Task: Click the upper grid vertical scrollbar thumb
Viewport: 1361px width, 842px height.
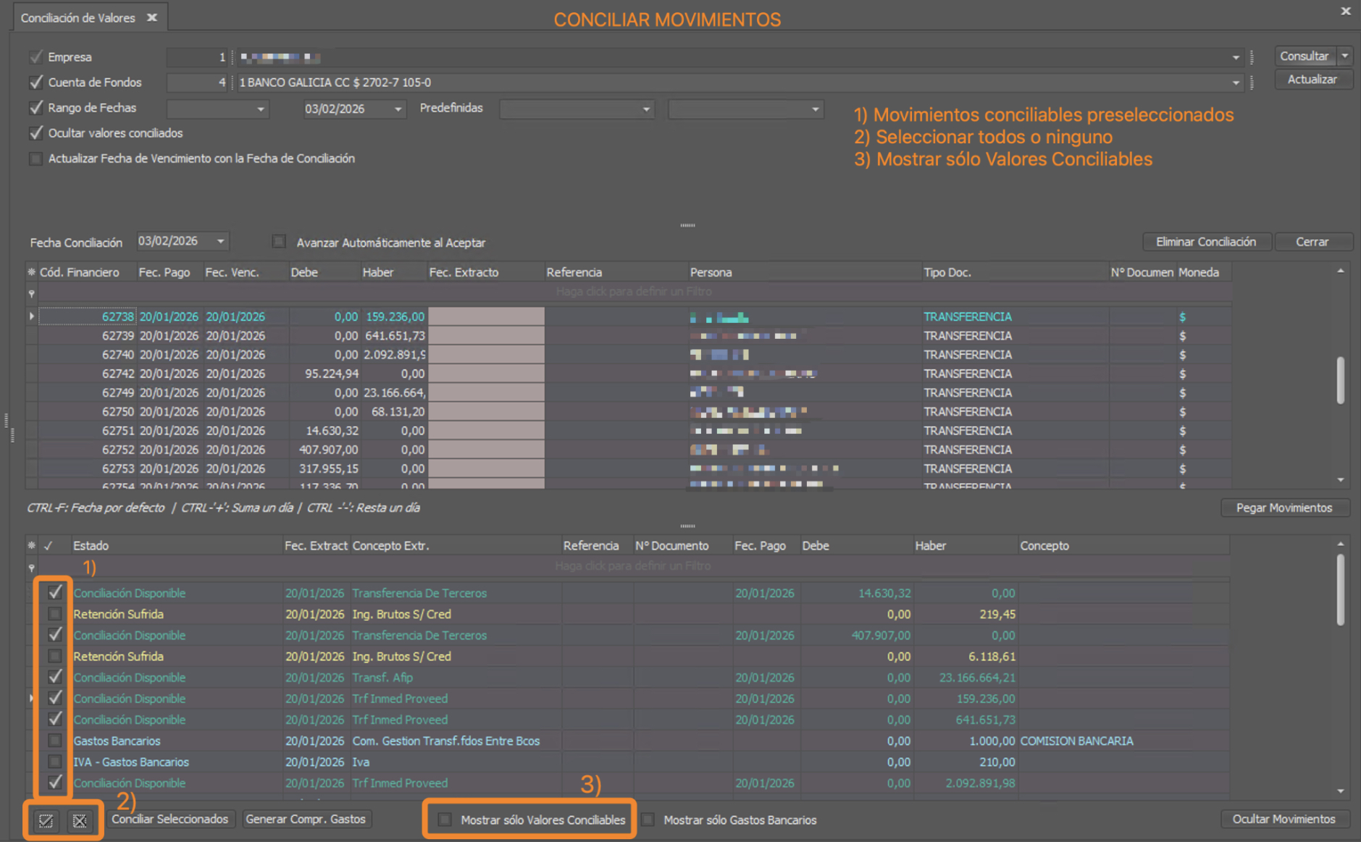Action: tap(1340, 379)
